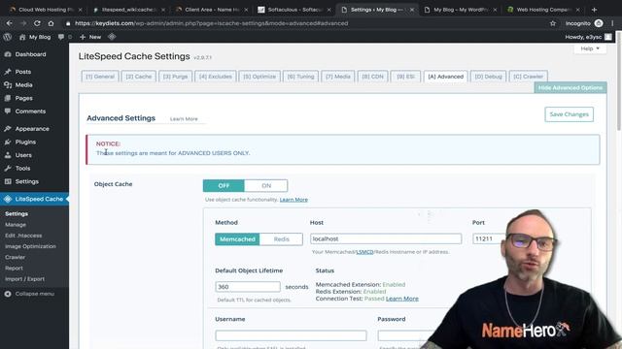Select Memcached method

point(237,239)
